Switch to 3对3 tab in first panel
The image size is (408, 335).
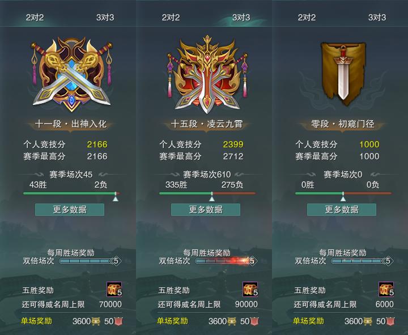coord(105,18)
